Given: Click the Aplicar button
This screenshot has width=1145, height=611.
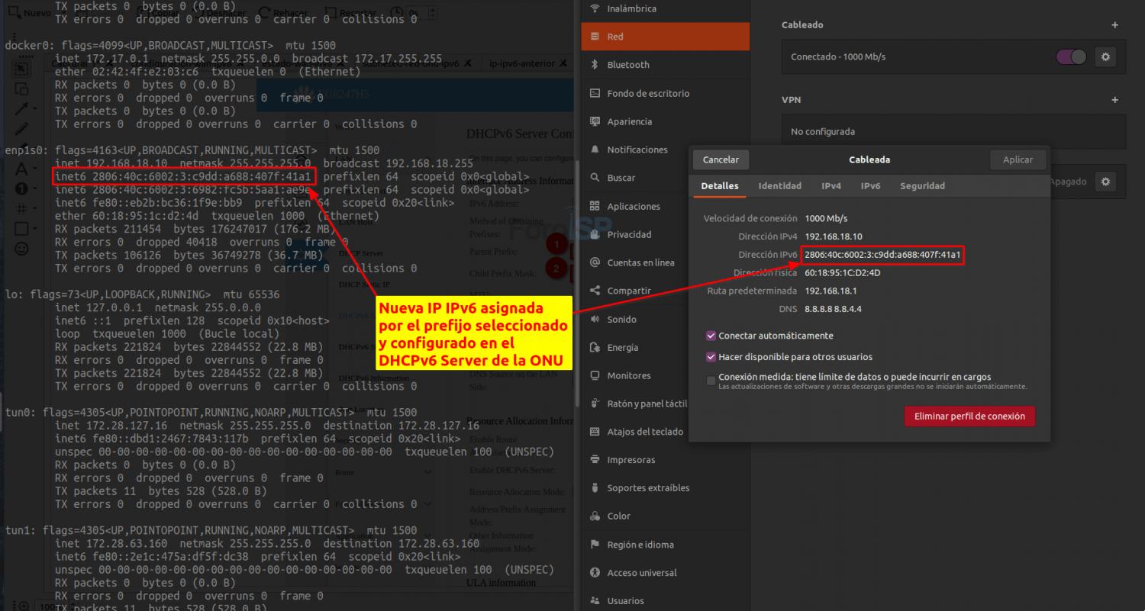Looking at the screenshot, I should pos(1018,159).
